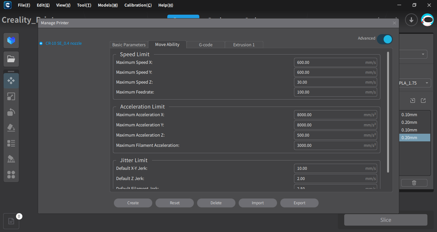Open the File menu

pyautogui.click(x=24, y=5)
